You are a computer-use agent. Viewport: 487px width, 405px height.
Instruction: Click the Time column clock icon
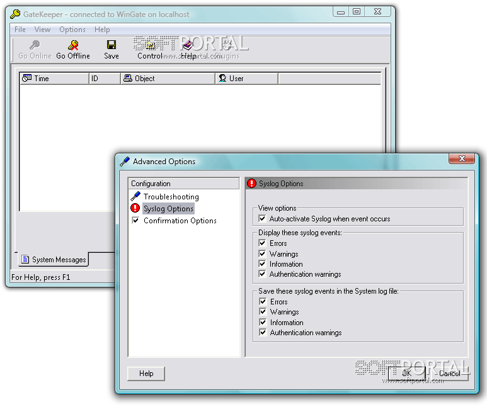click(26, 78)
